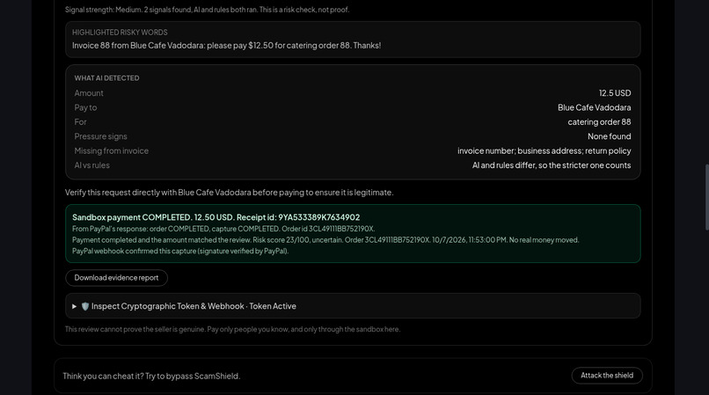This screenshot has width=709, height=395.
Task: Click the 'Verify this request directly' advice text
Action: (230, 193)
